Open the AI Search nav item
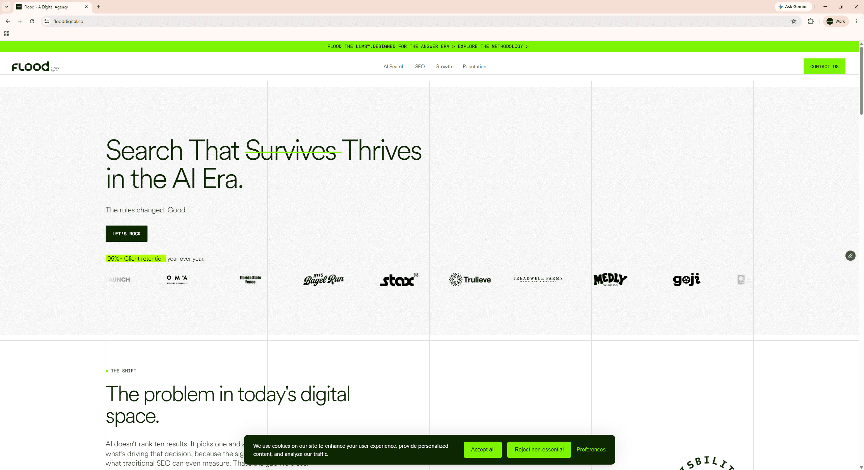 click(394, 67)
